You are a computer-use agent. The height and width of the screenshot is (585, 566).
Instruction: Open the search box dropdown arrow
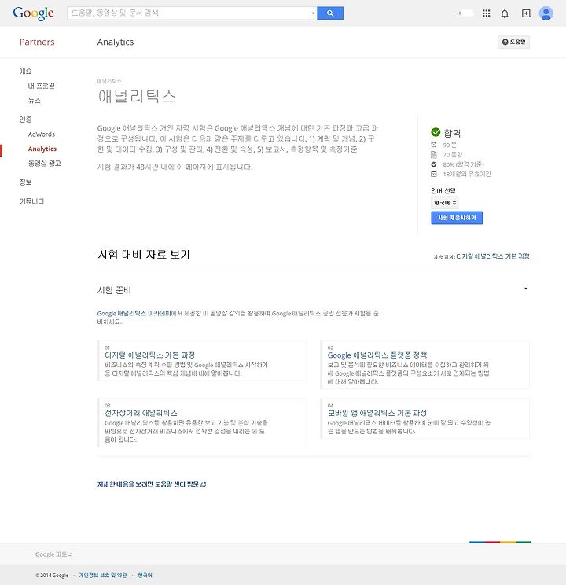click(x=313, y=13)
